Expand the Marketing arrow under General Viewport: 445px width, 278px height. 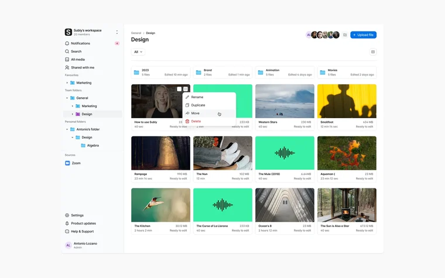pos(73,106)
